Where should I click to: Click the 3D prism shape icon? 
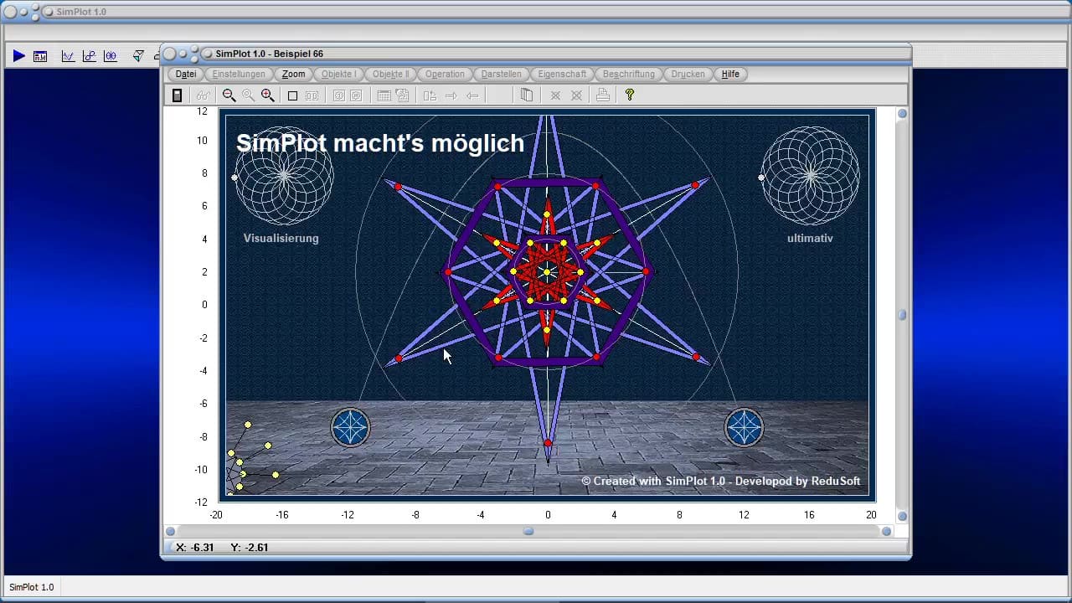point(138,56)
